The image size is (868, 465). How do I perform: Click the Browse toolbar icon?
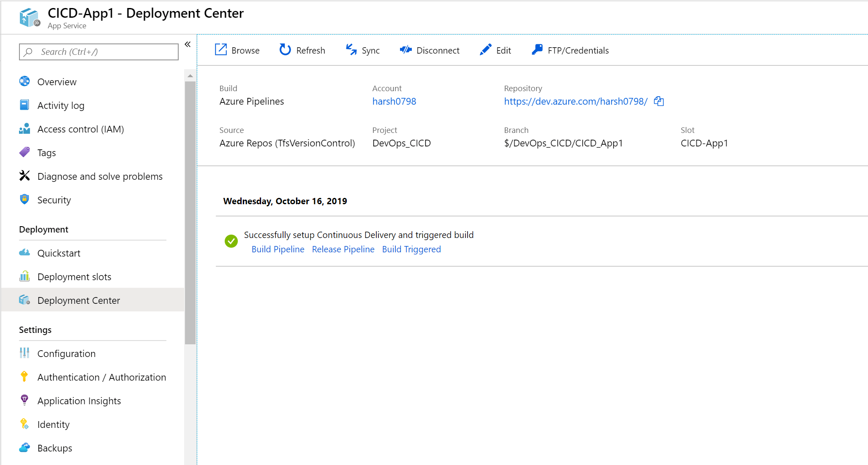(221, 50)
